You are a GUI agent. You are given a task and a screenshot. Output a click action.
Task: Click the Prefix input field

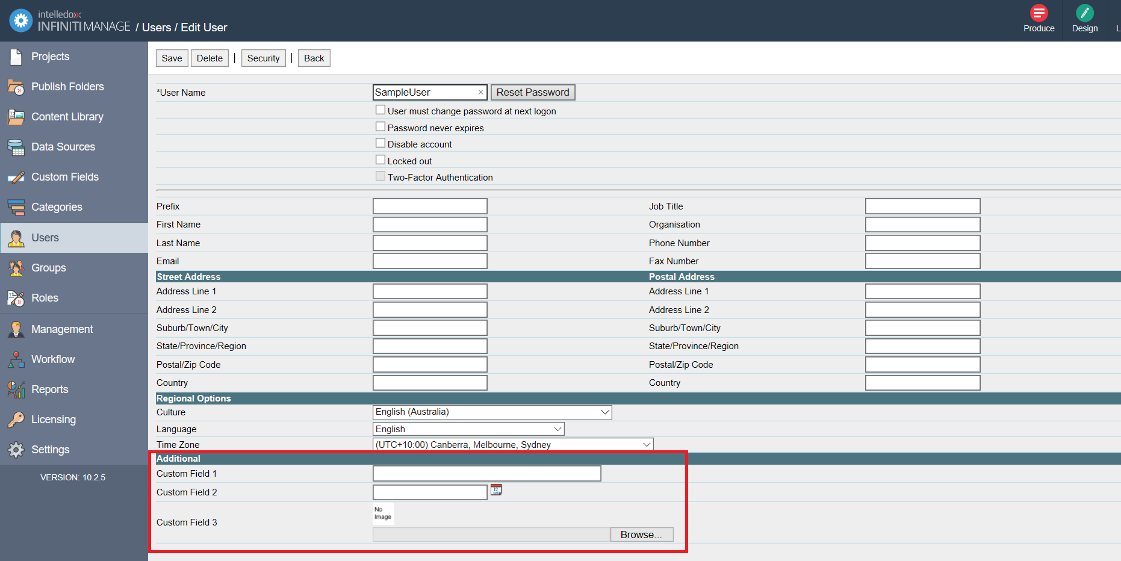click(430, 206)
